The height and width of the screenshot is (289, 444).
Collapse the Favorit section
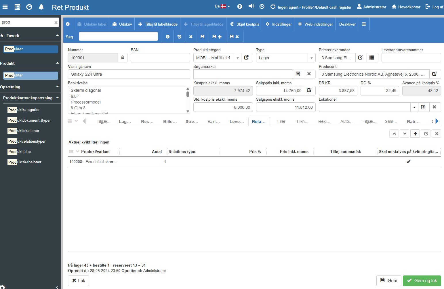(57, 35)
